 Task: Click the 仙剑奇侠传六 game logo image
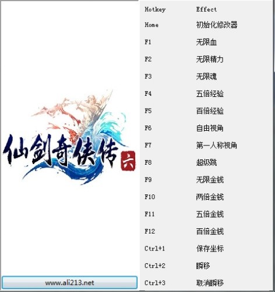click(69, 138)
